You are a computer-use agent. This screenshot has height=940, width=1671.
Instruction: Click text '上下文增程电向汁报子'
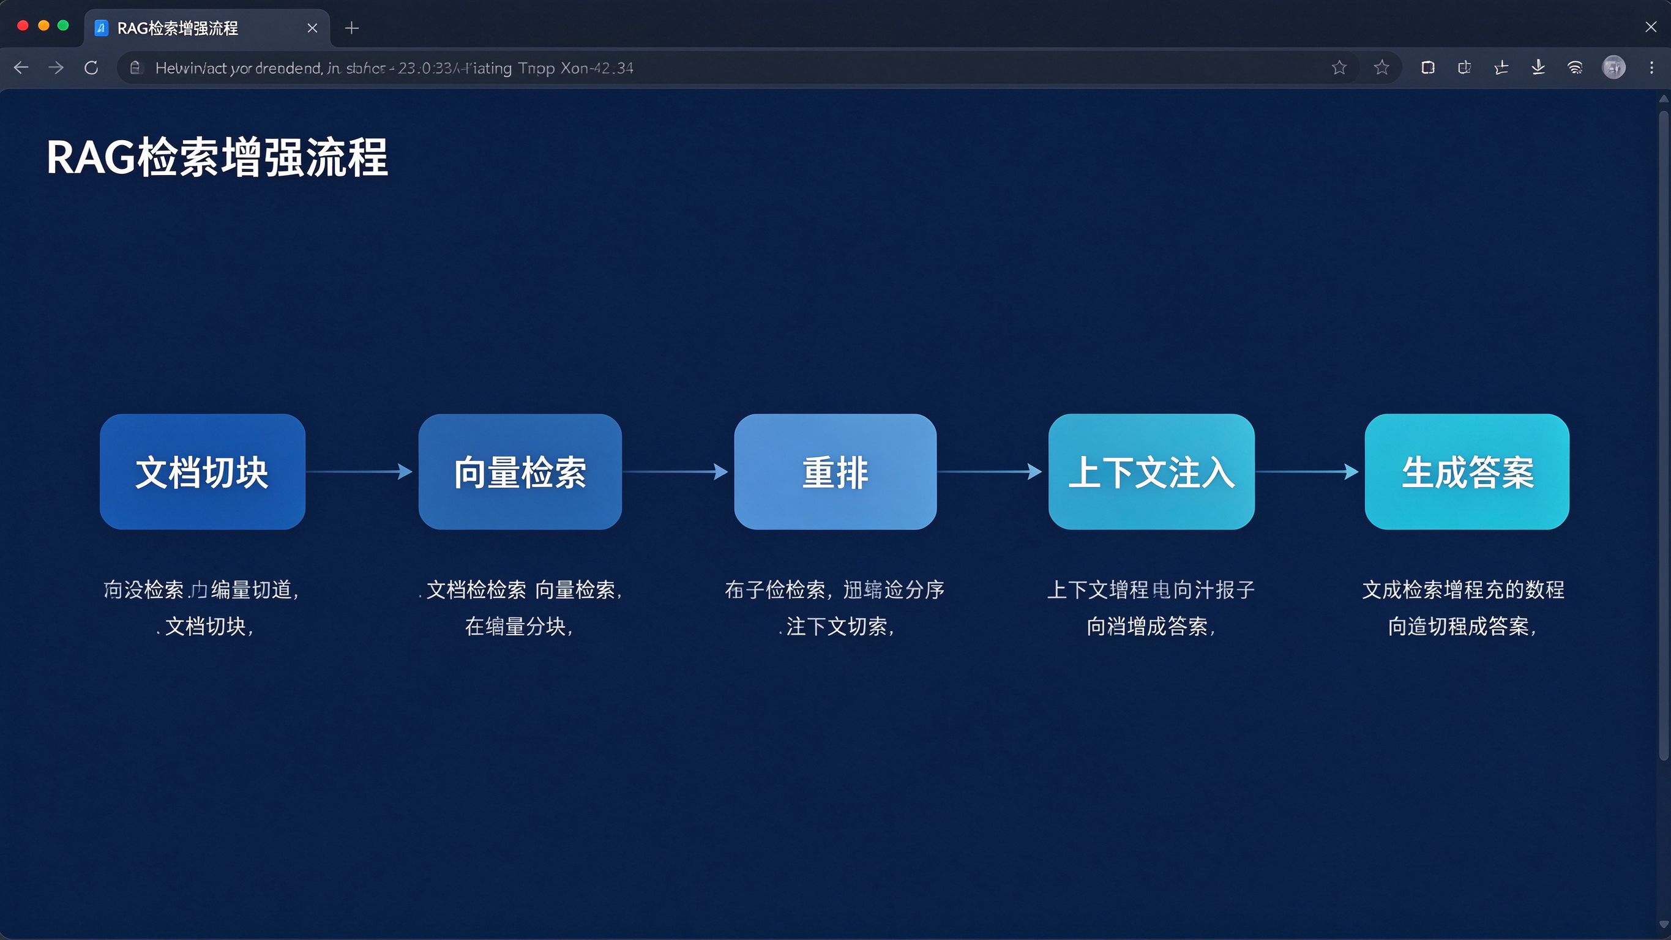[1151, 590]
